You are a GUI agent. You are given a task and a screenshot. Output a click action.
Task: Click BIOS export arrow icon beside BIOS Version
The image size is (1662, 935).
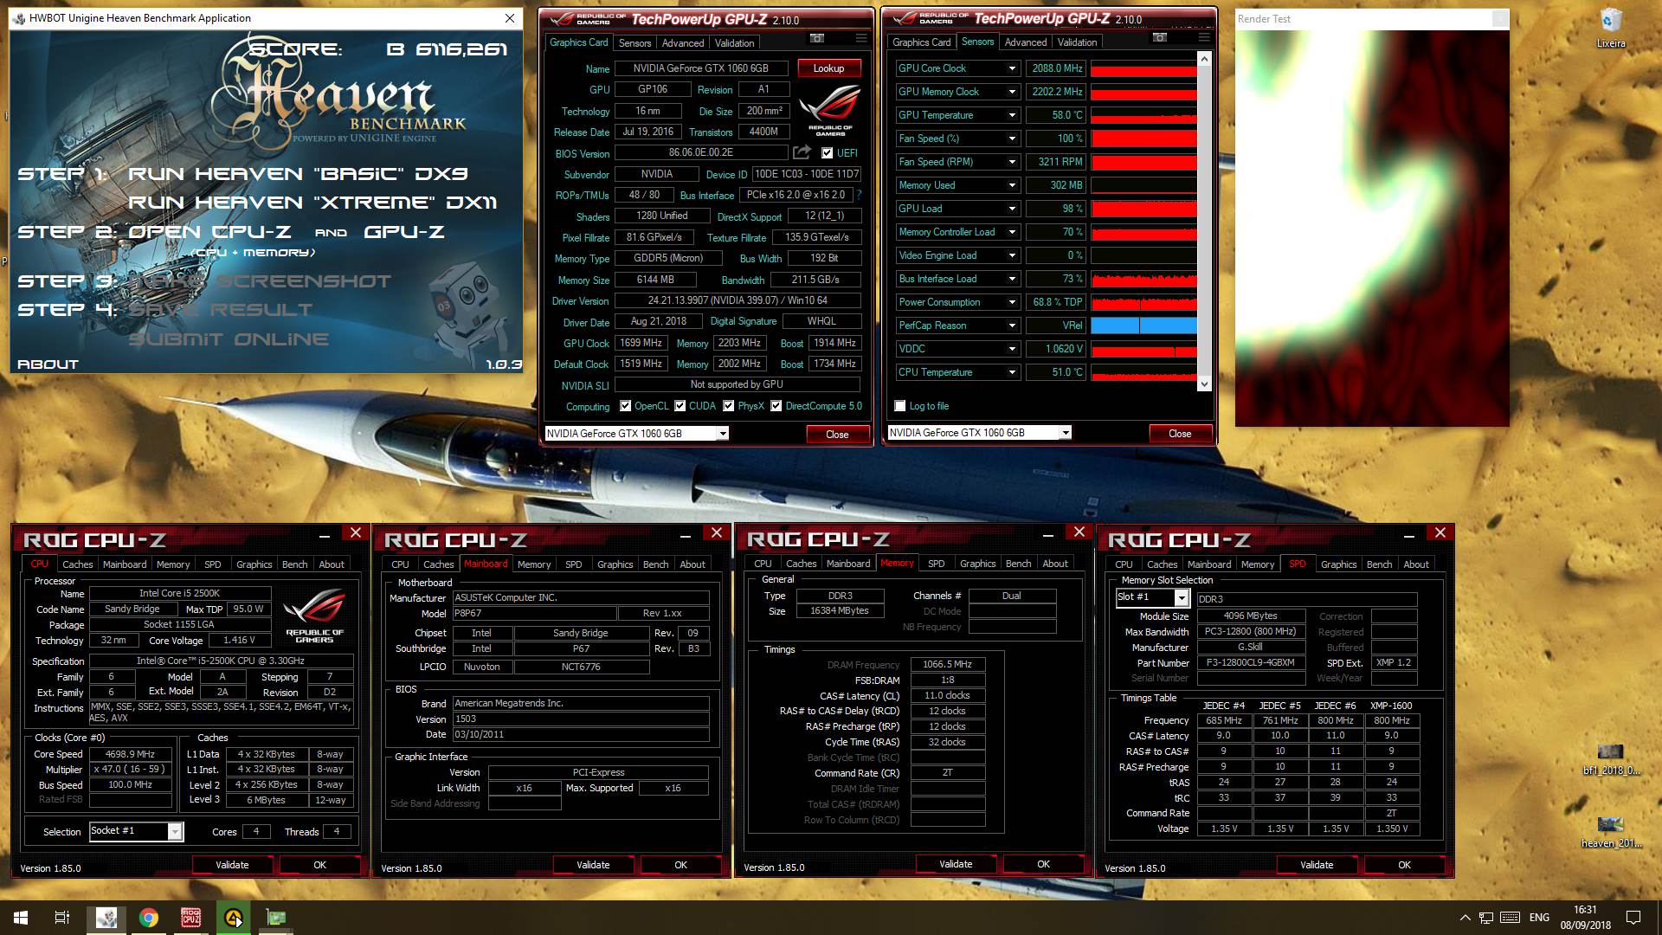pyautogui.click(x=802, y=152)
